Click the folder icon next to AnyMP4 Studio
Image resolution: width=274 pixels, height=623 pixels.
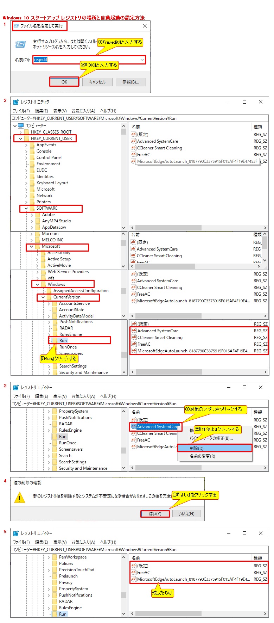point(38,221)
